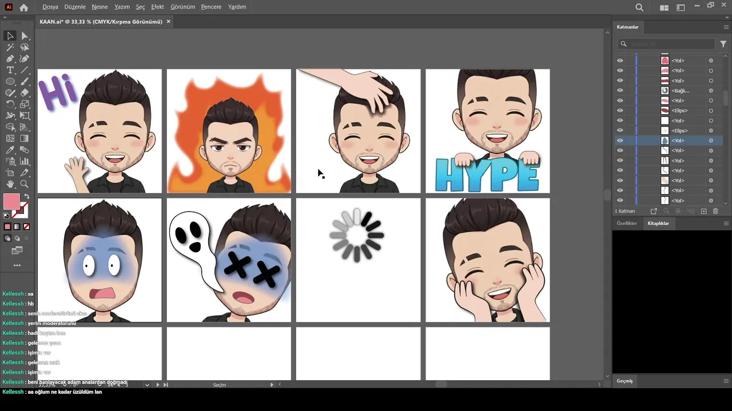This screenshot has width=732, height=411.
Task: Select the Scale tool
Action: click(x=25, y=104)
